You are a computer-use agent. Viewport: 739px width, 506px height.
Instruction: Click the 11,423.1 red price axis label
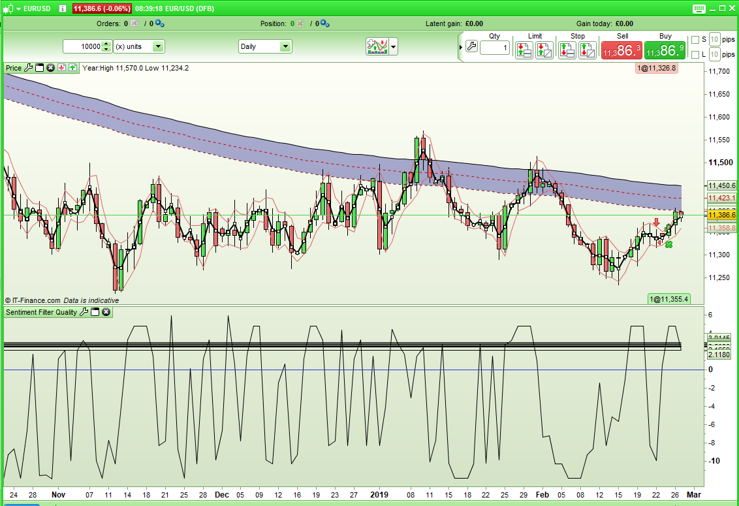pyautogui.click(x=721, y=198)
